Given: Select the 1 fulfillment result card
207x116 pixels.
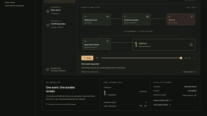Looking at the screenshot, I should coord(164,45).
